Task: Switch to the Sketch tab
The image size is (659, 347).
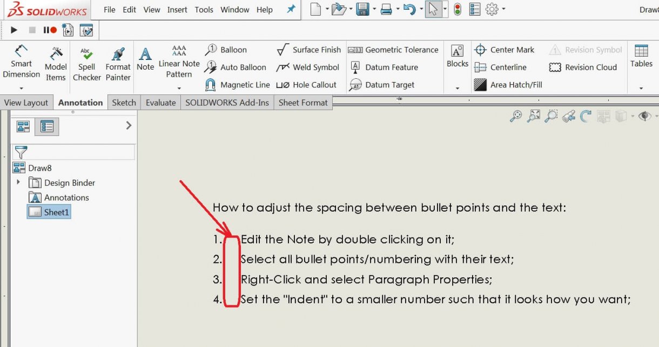Action: pyautogui.click(x=124, y=103)
